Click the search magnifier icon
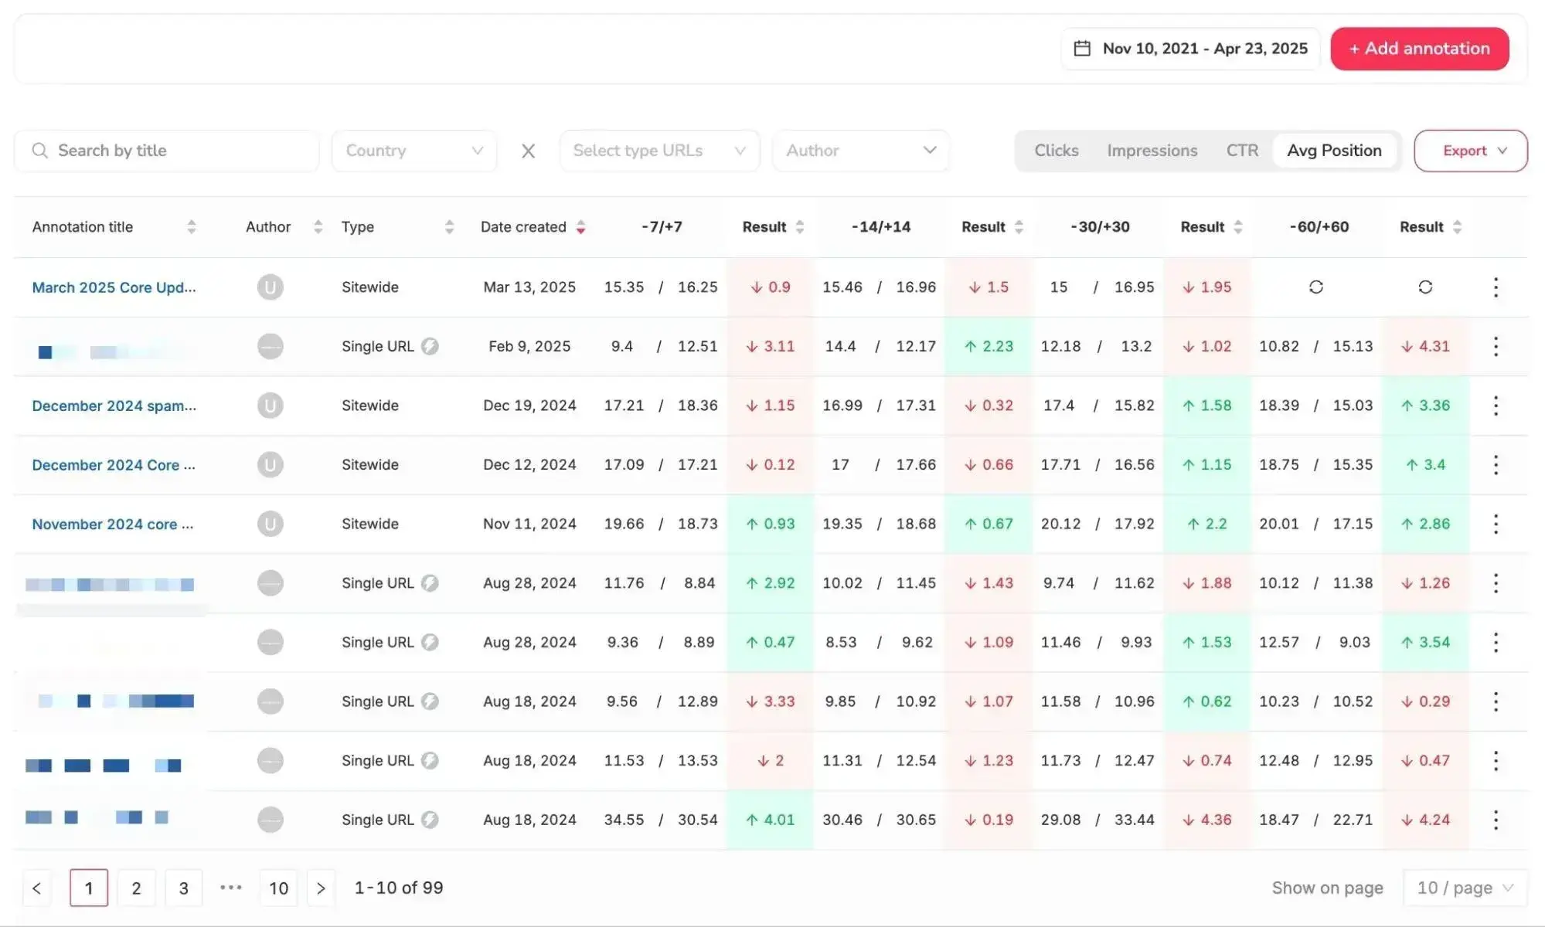This screenshot has height=927, width=1545. click(x=40, y=150)
